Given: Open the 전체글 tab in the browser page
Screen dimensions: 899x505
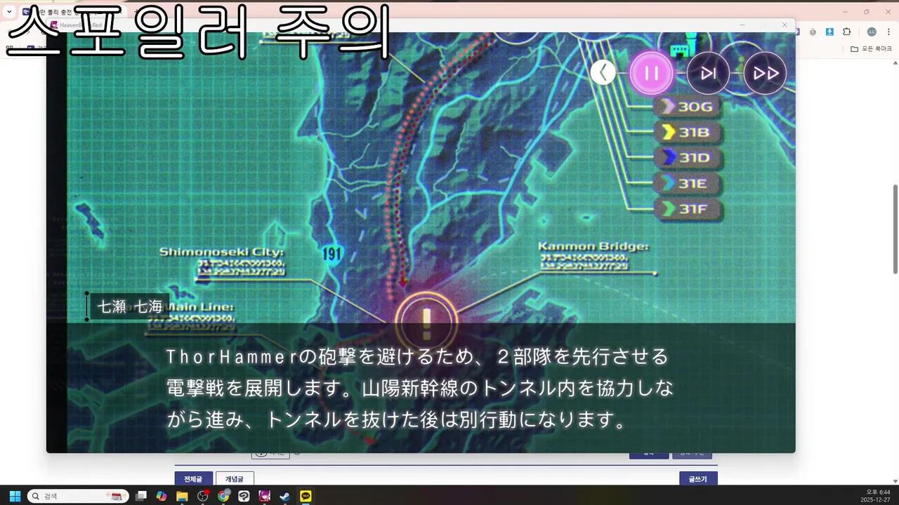Looking at the screenshot, I should click(193, 479).
